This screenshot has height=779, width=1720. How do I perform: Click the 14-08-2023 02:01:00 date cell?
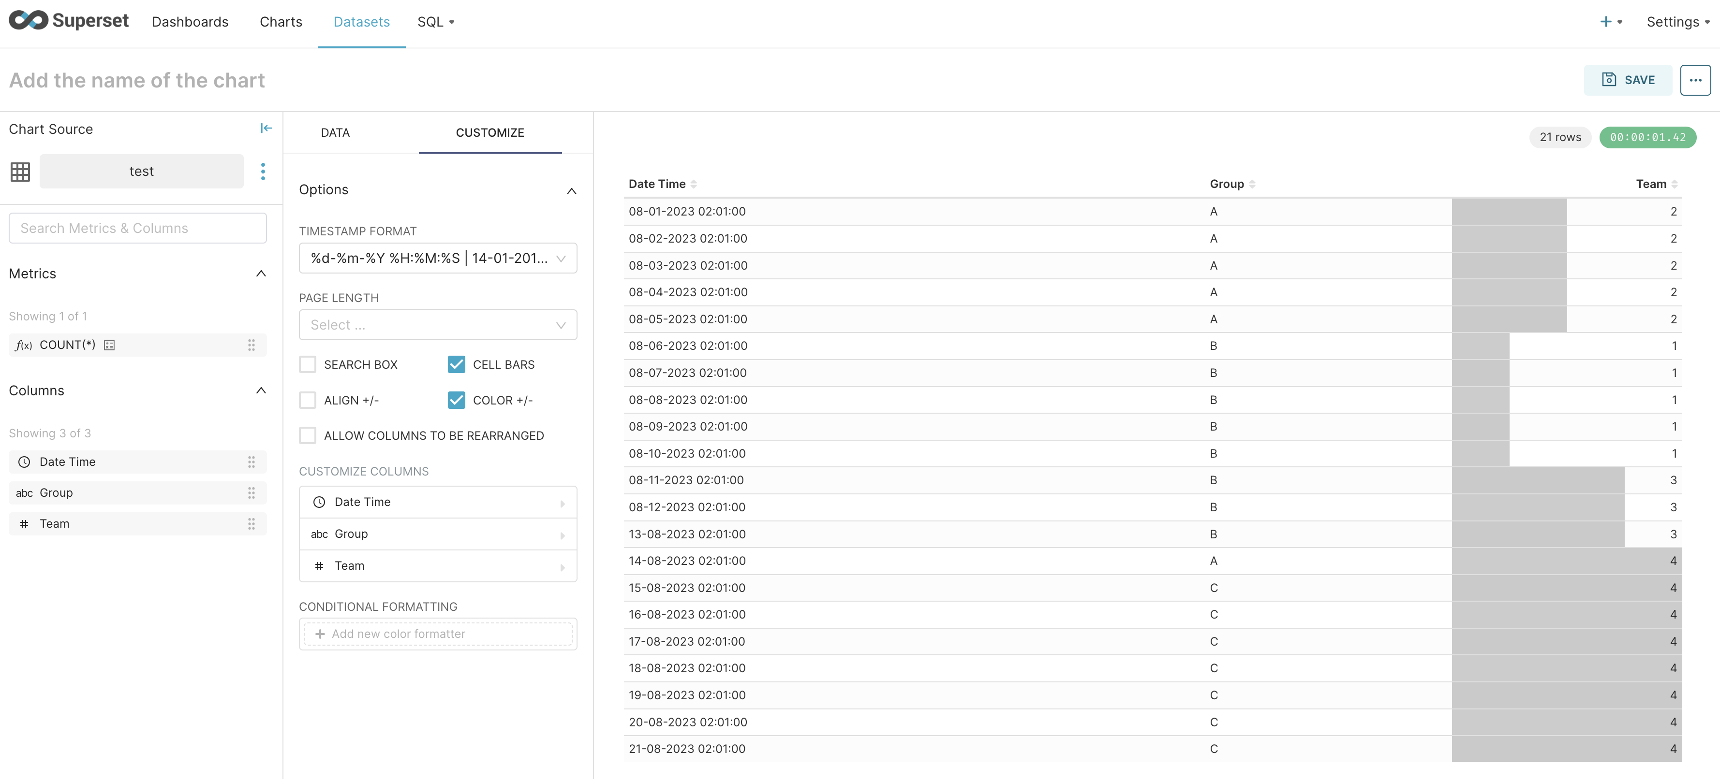pyautogui.click(x=687, y=561)
